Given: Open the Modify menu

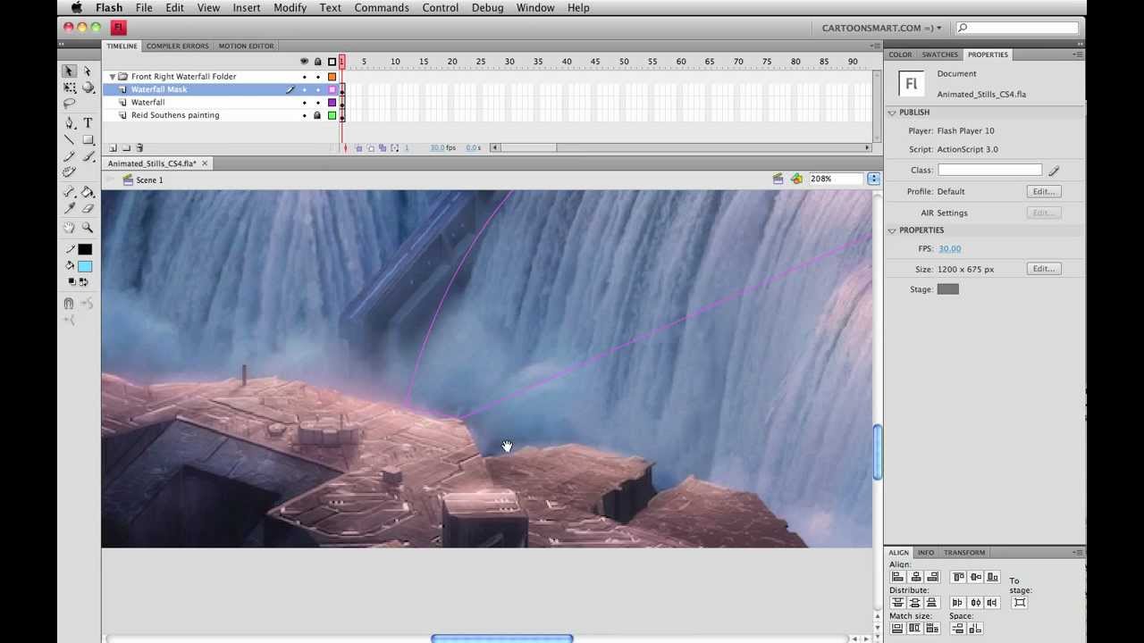Looking at the screenshot, I should coord(290,8).
